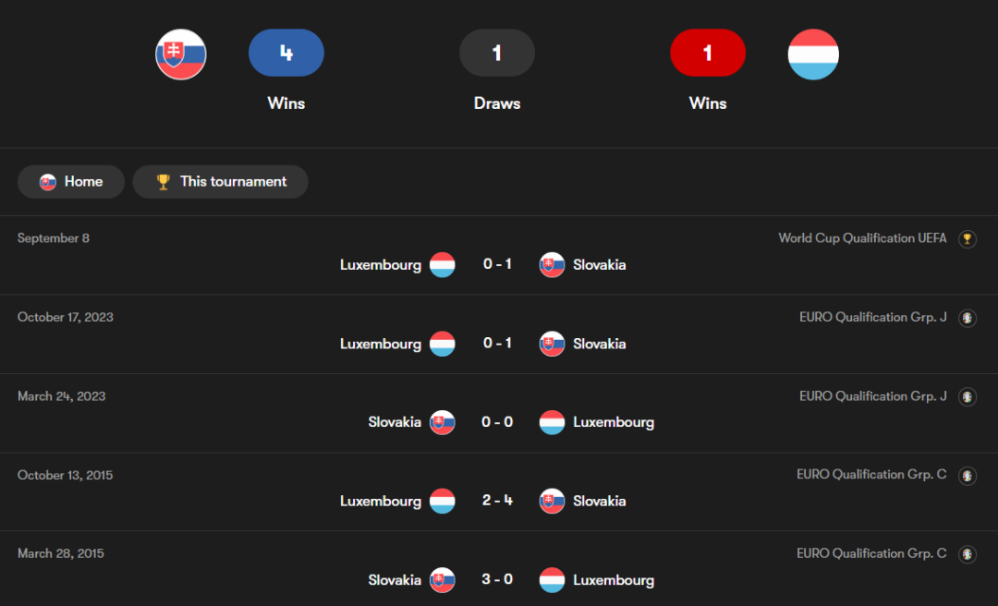Viewport: 998px width, 606px height.
Task: Click EURO badge icon for March 24, 2023
Action: (x=968, y=397)
